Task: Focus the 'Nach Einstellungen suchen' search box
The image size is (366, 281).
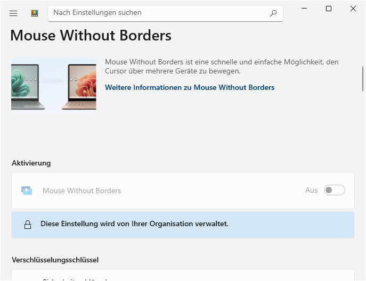Action: coord(165,13)
